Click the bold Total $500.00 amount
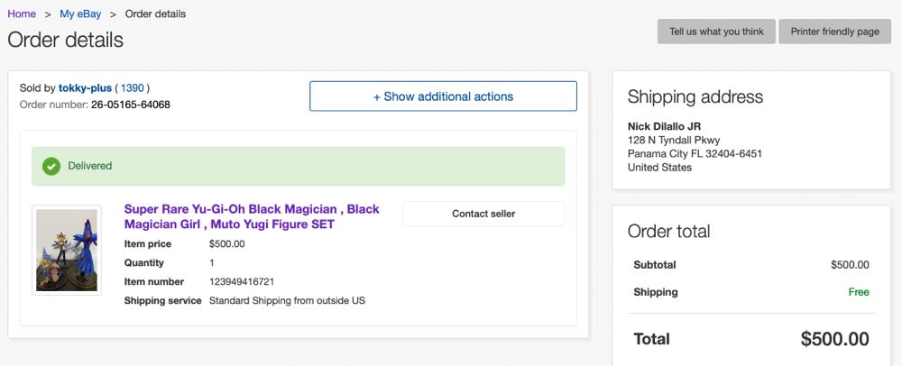Screen dimensions: 902x366 coord(834,339)
